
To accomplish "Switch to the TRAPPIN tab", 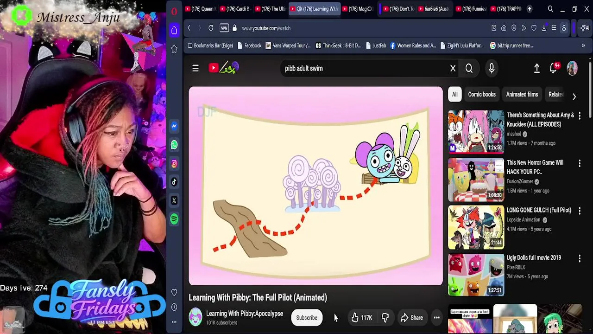I will [x=506, y=9].
